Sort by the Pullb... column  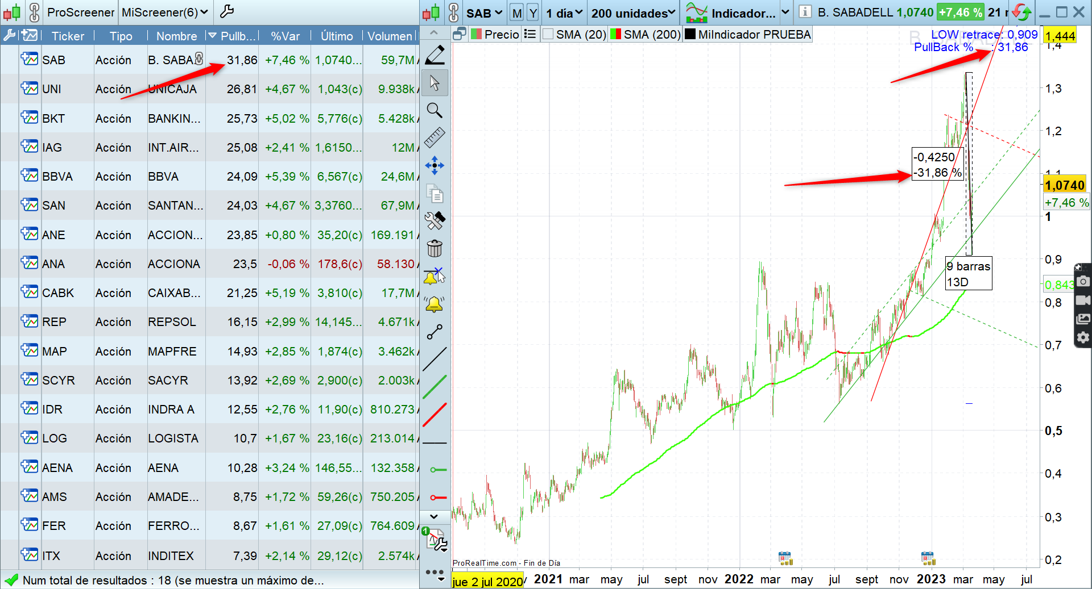click(233, 36)
